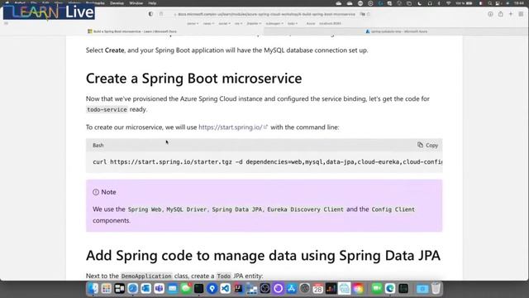Click the menu bar clock
This screenshot has width=529, height=298.
point(519,3)
